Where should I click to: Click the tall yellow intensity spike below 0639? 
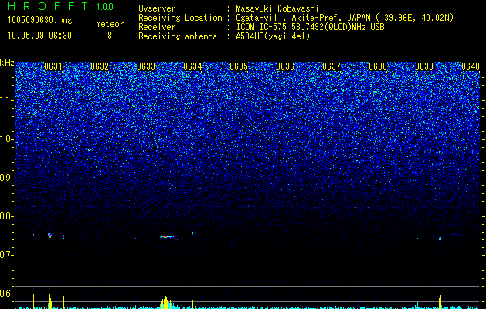coord(440,301)
